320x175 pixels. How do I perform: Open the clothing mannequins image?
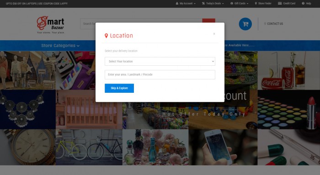28,70
